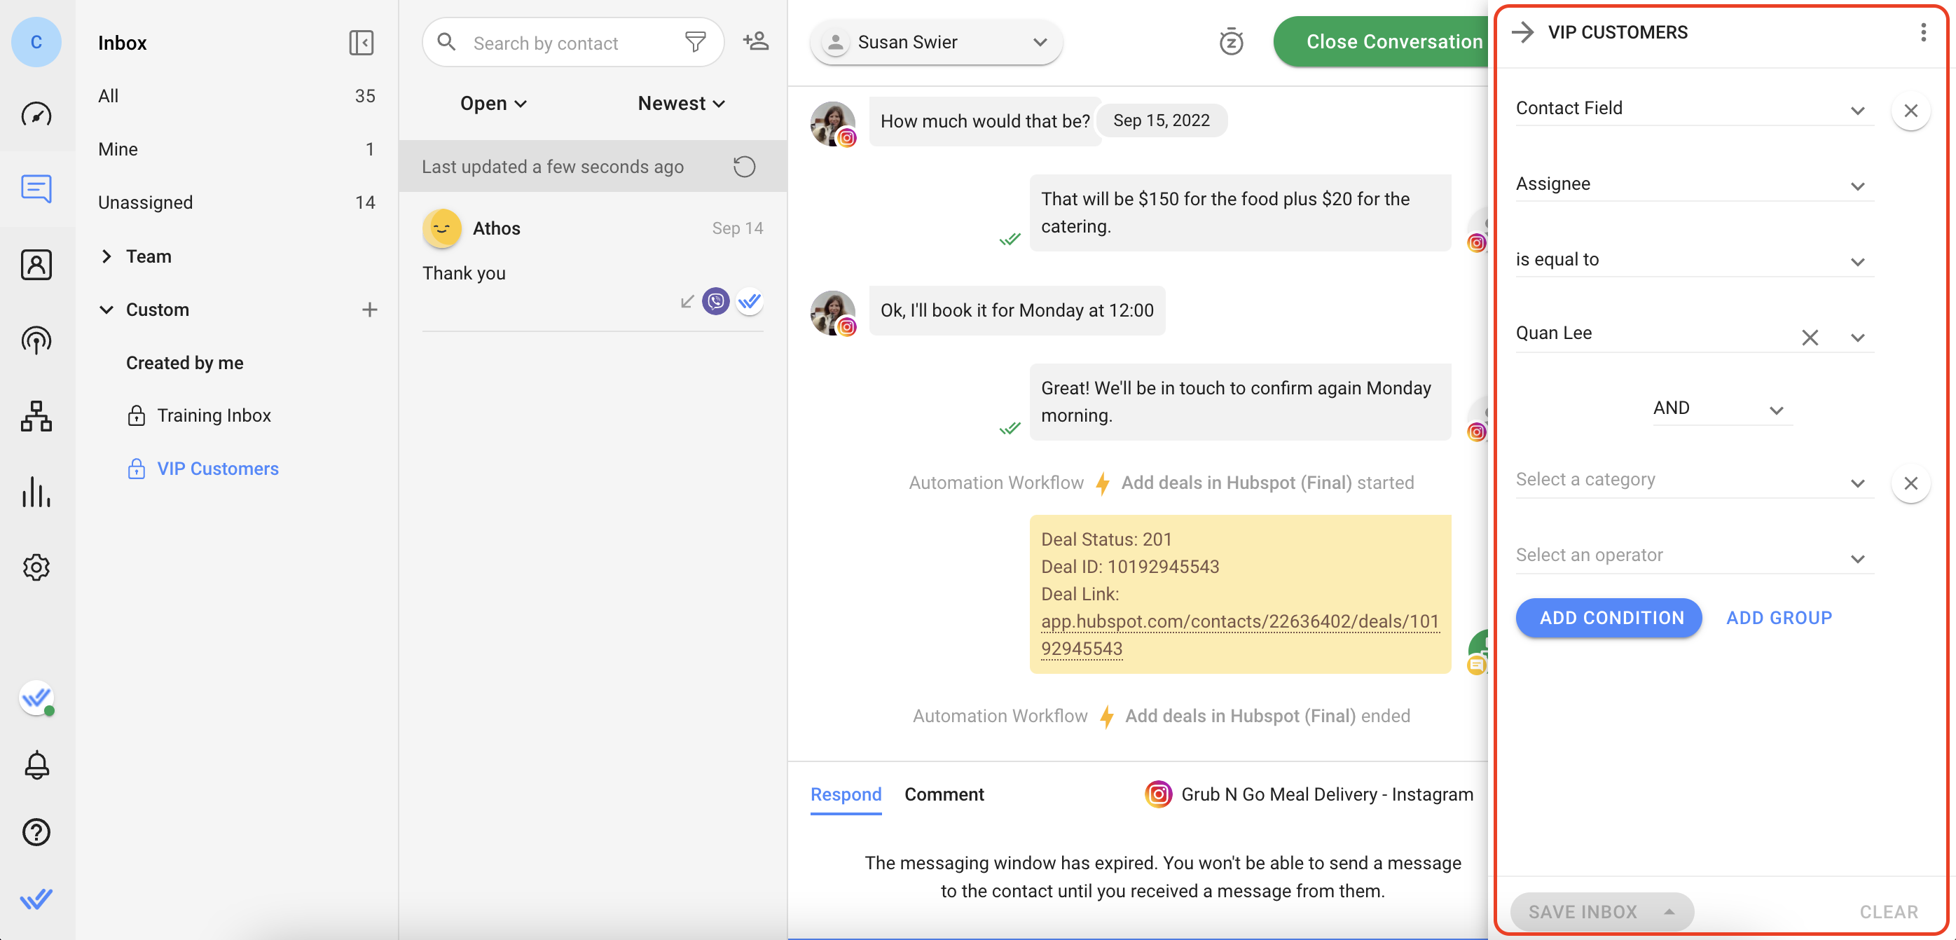Click the snooze conversation clock icon
Image resolution: width=1956 pixels, height=940 pixels.
[1231, 42]
